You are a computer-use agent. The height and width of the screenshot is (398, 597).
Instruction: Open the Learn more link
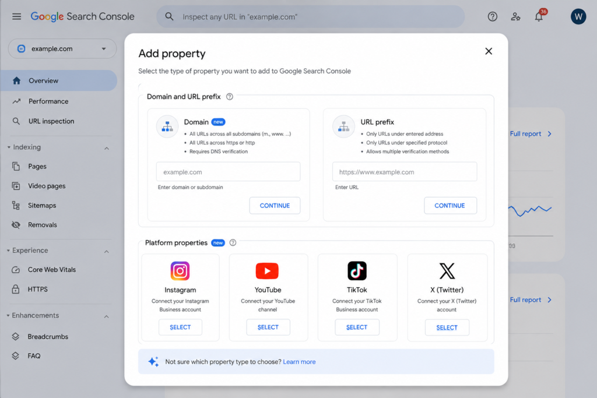pyautogui.click(x=299, y=362)
